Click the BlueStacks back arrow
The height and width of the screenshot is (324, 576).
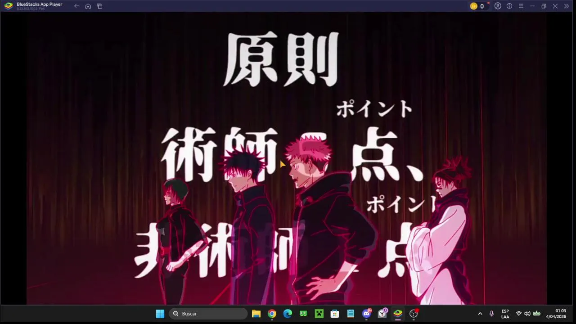coord(76,6)
